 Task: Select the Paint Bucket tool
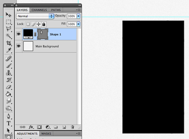click(x=8, y=94)
